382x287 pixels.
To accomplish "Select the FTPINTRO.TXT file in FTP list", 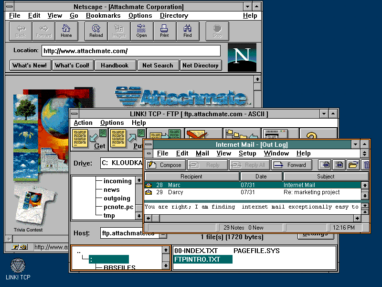I will 202,259.
